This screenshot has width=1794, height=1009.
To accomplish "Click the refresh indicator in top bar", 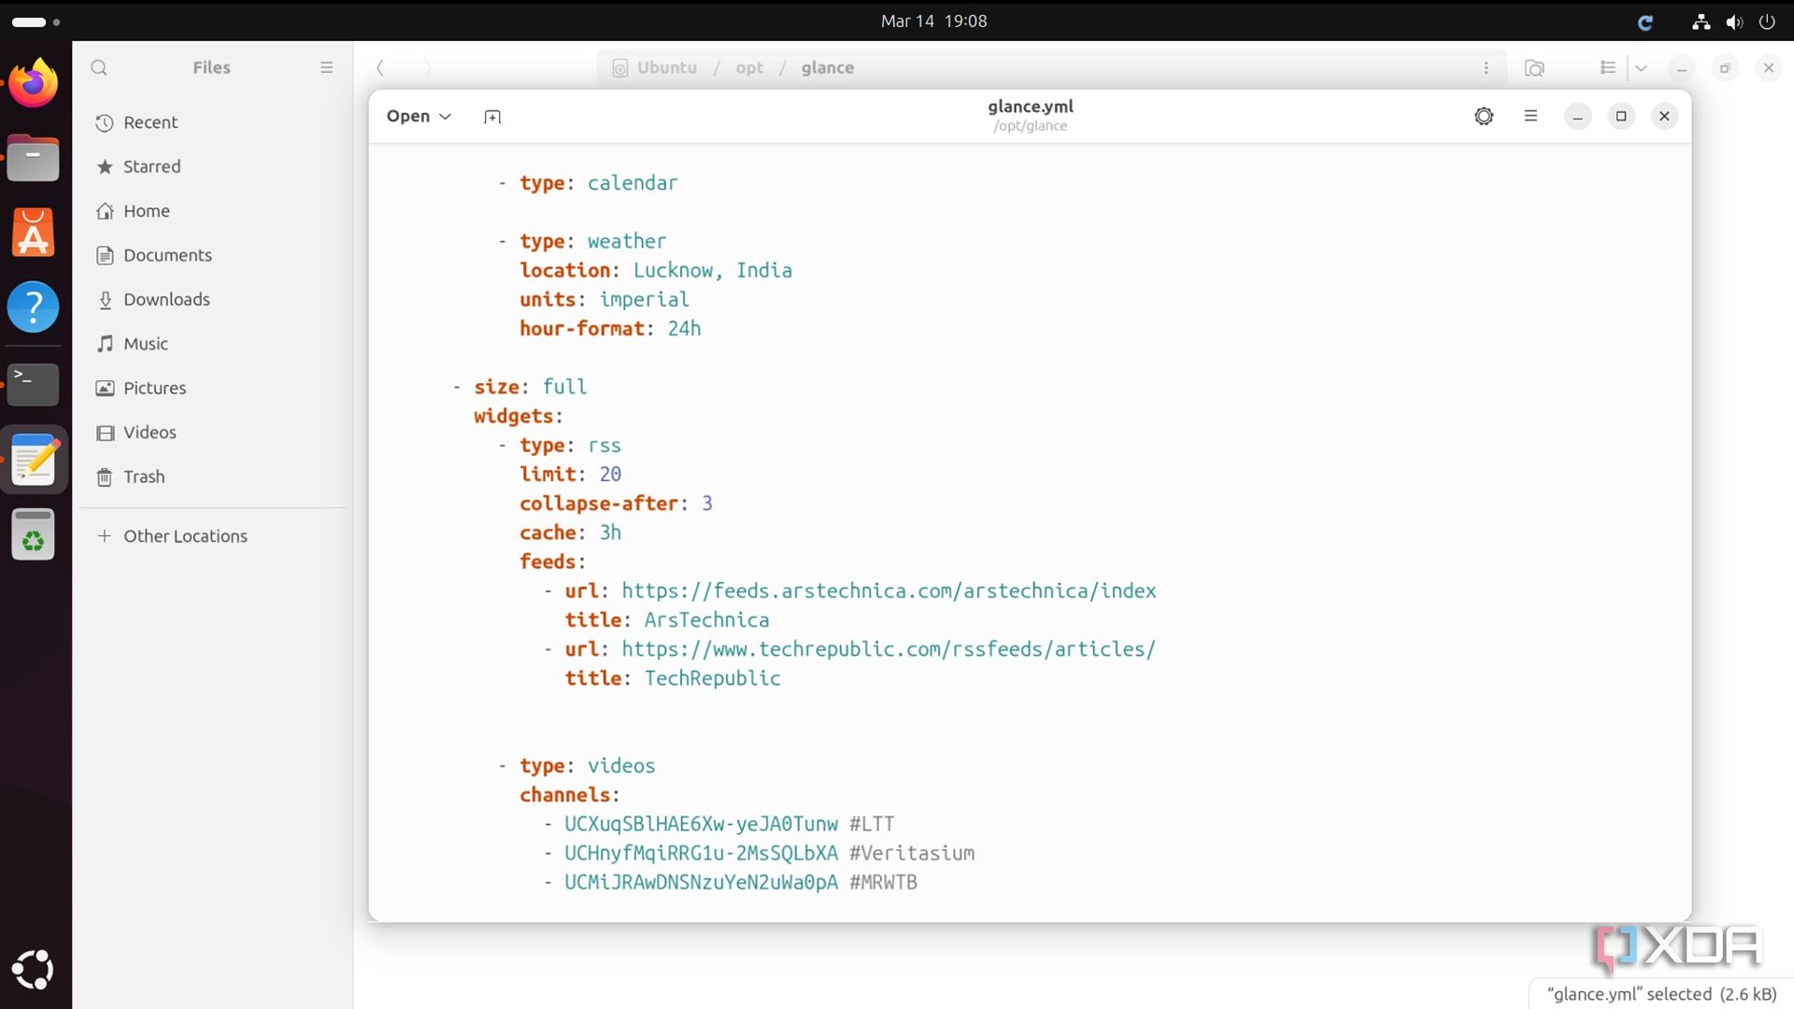I will pyautogui.click(x=1645, y=21).
